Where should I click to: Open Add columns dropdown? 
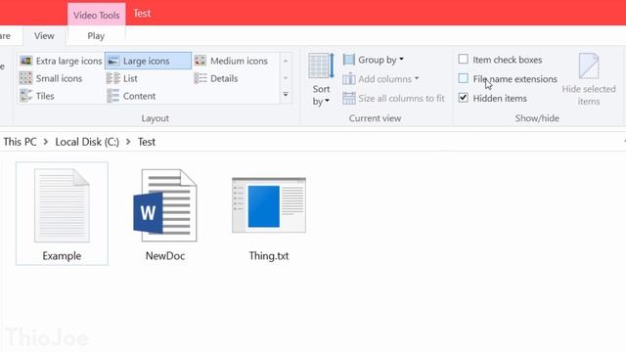(380, 79)
